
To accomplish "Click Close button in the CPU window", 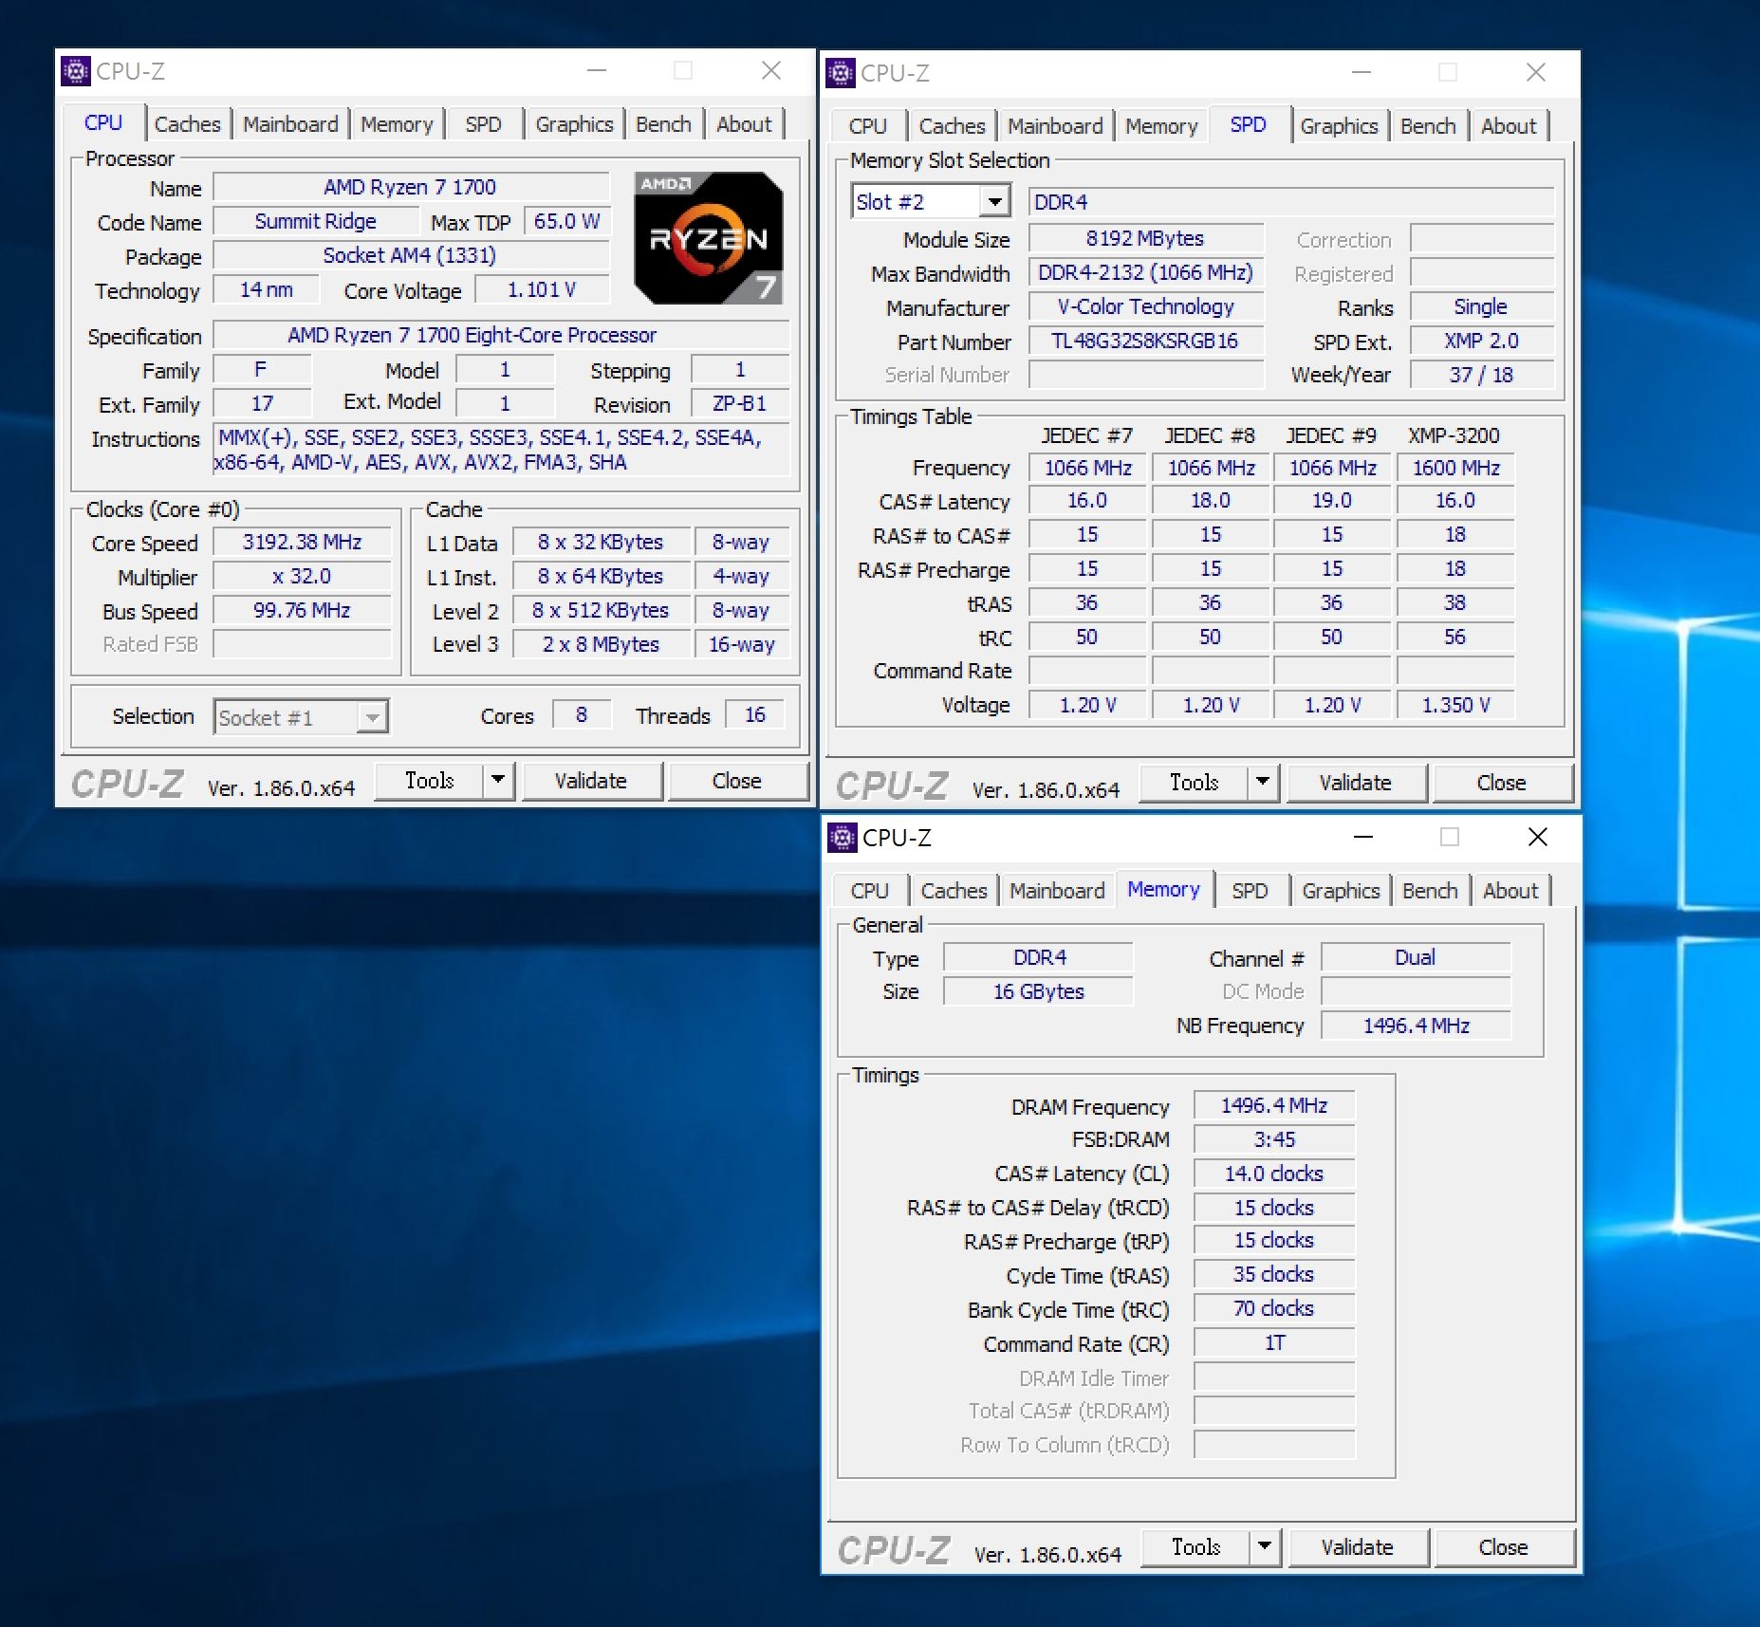I will coord(737,781).
